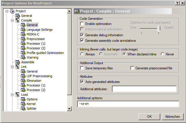Uncheck Auto-generated attributes

click(82, 82)
